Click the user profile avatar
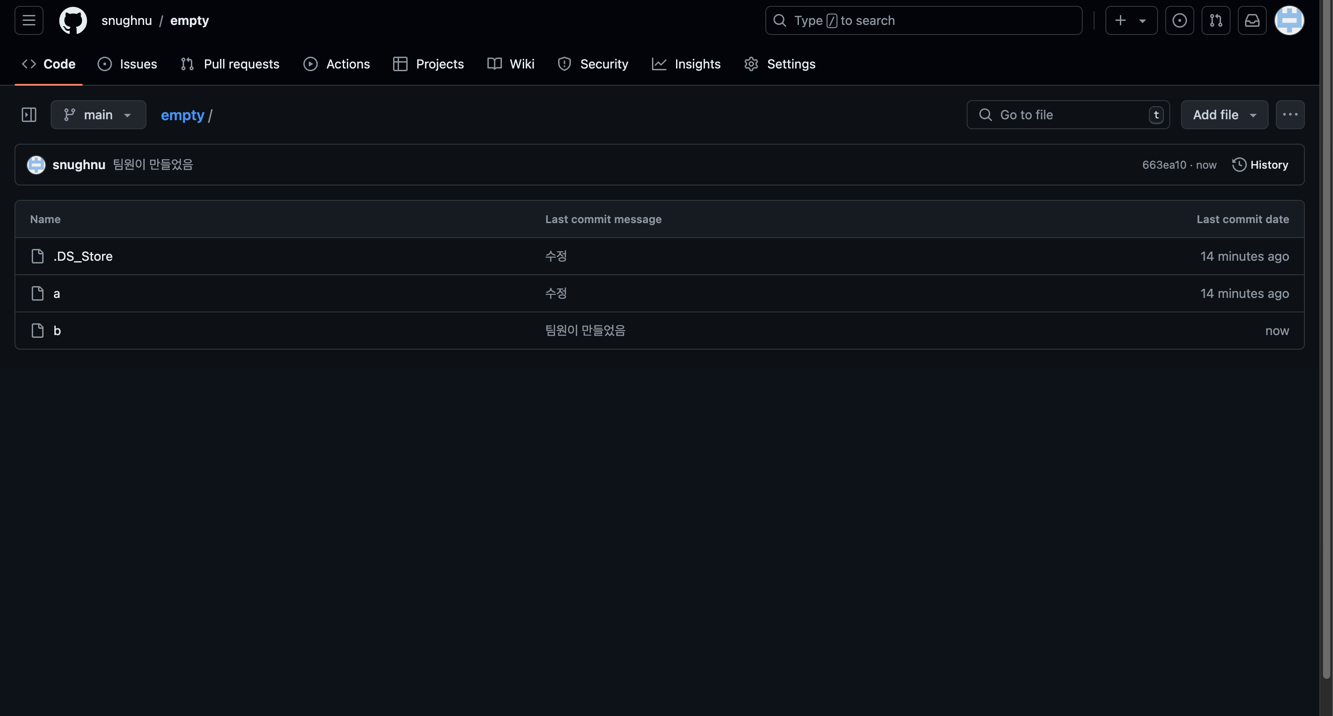This screenshot has height=716, width=1333. (x=1289, y=21)
